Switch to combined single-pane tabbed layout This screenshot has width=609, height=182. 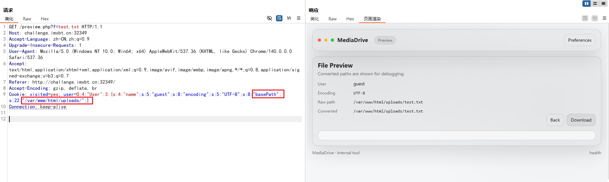click(603, 4)
